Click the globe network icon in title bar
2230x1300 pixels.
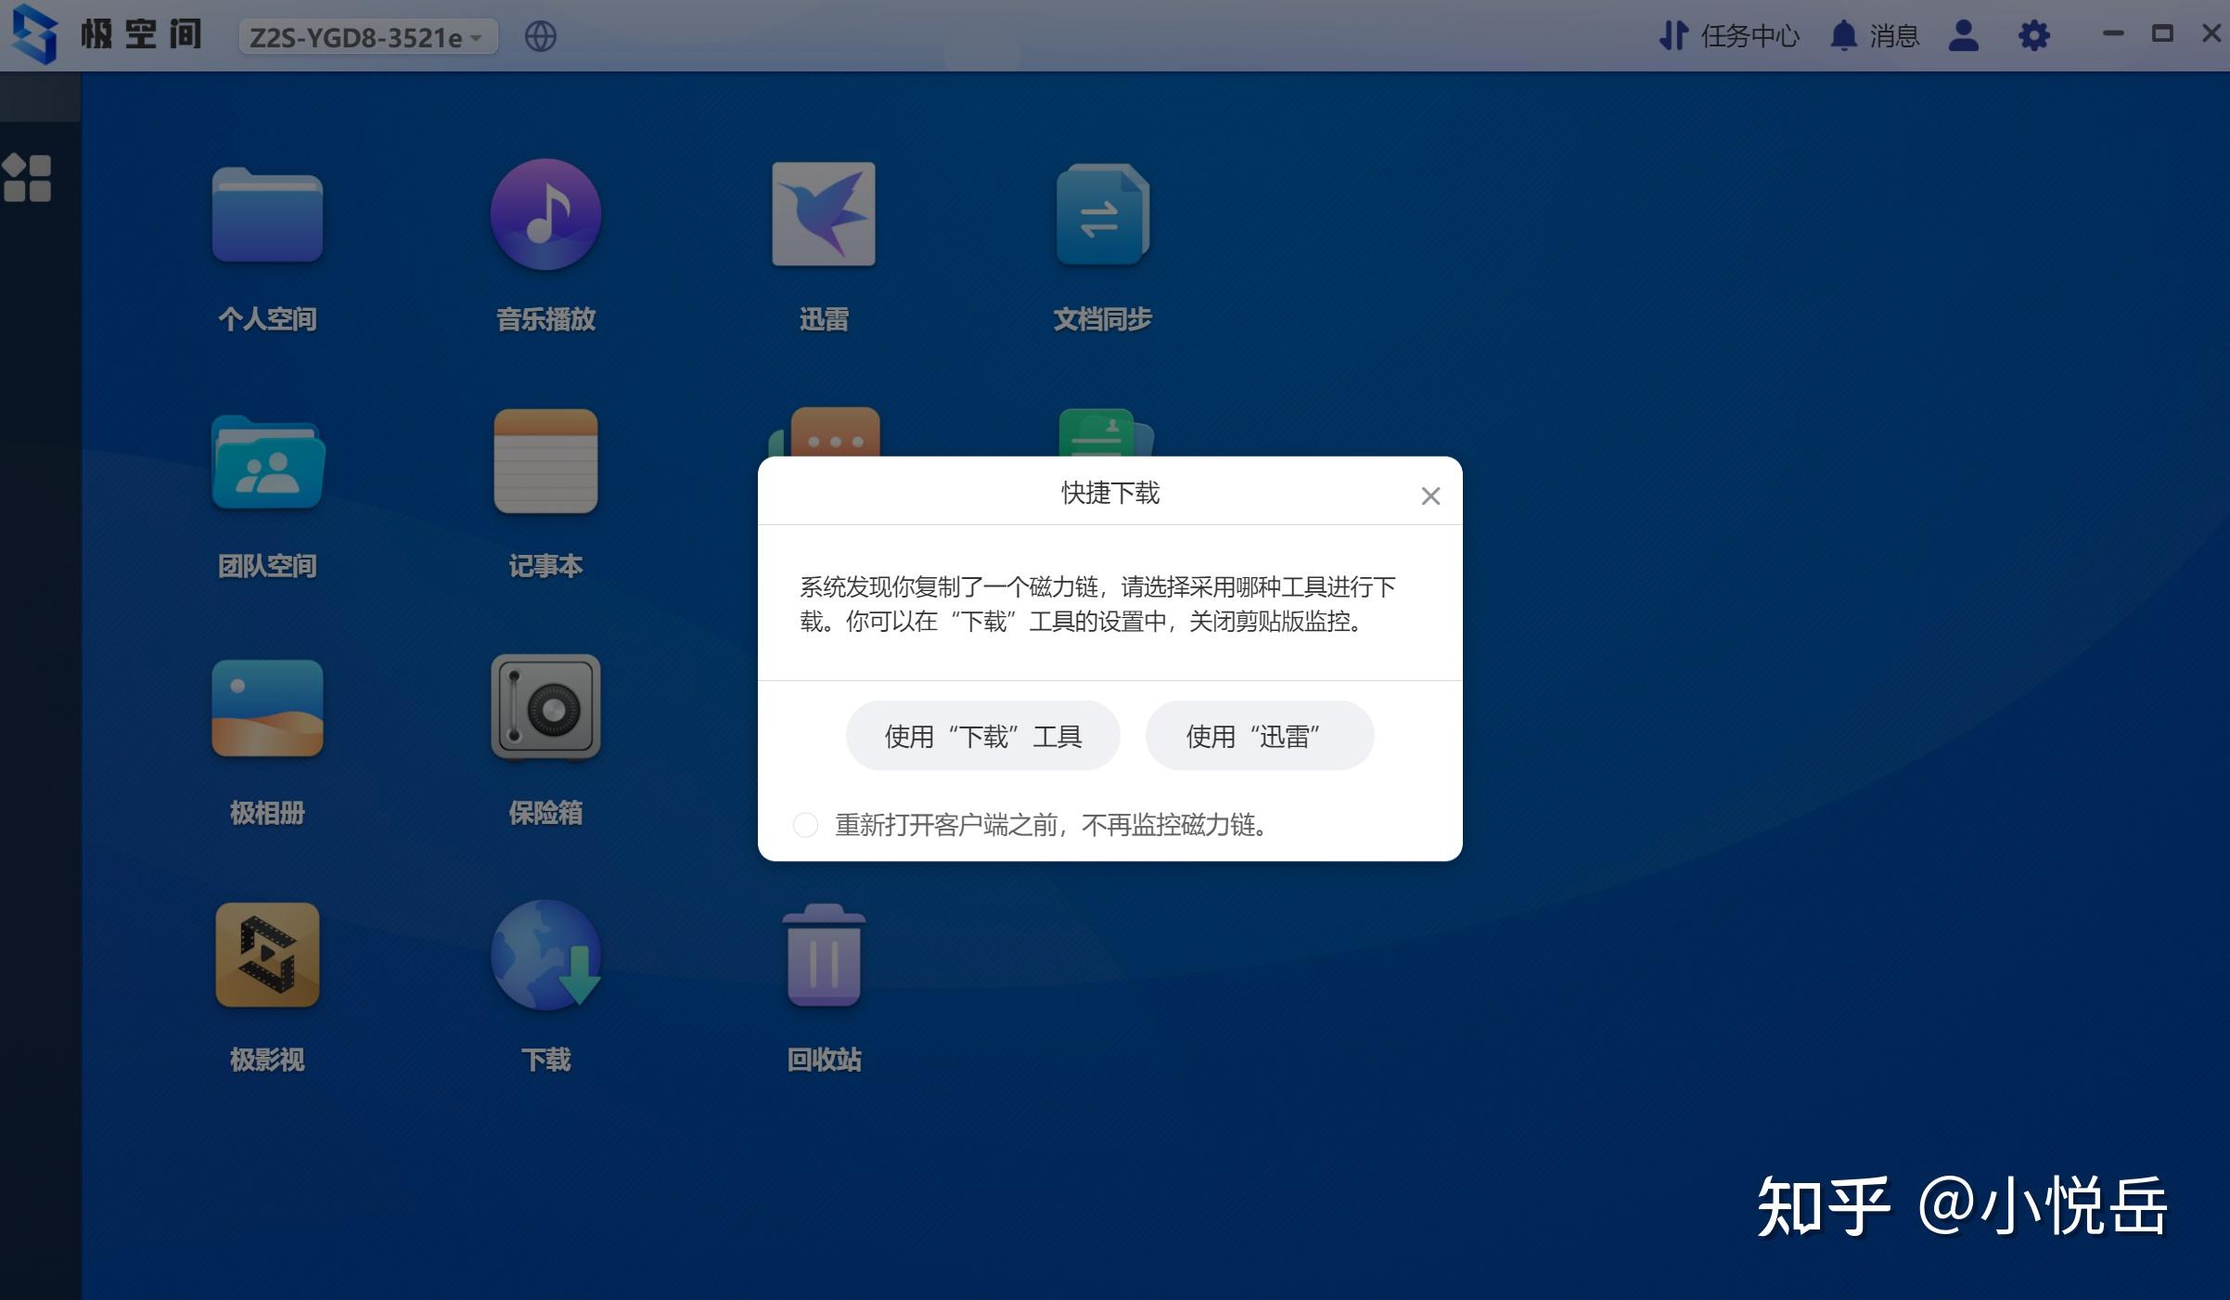[541, 37]
